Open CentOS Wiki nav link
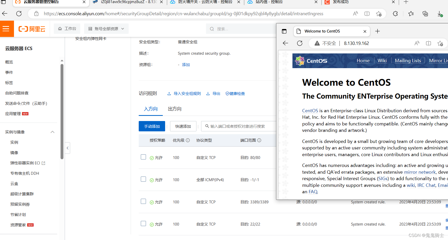 point(382,61)
